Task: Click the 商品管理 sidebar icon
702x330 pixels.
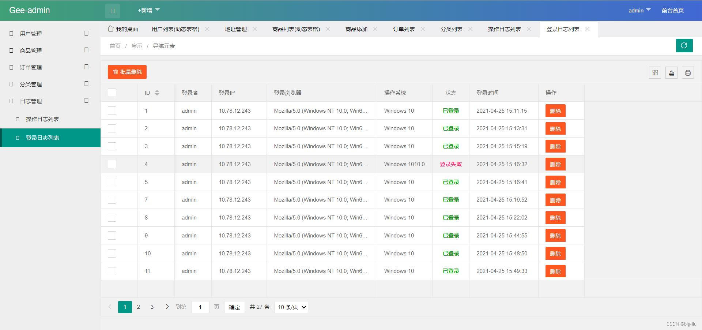Action: pyautogui.click(x=11, y=50)
